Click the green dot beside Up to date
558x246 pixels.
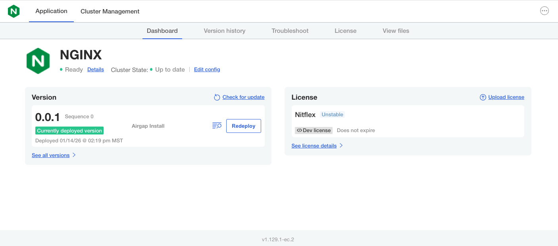pos(151,69)
